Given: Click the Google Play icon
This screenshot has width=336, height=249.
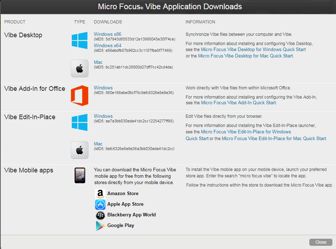Looking at the screenshot, I should click(x=100, y=226).
